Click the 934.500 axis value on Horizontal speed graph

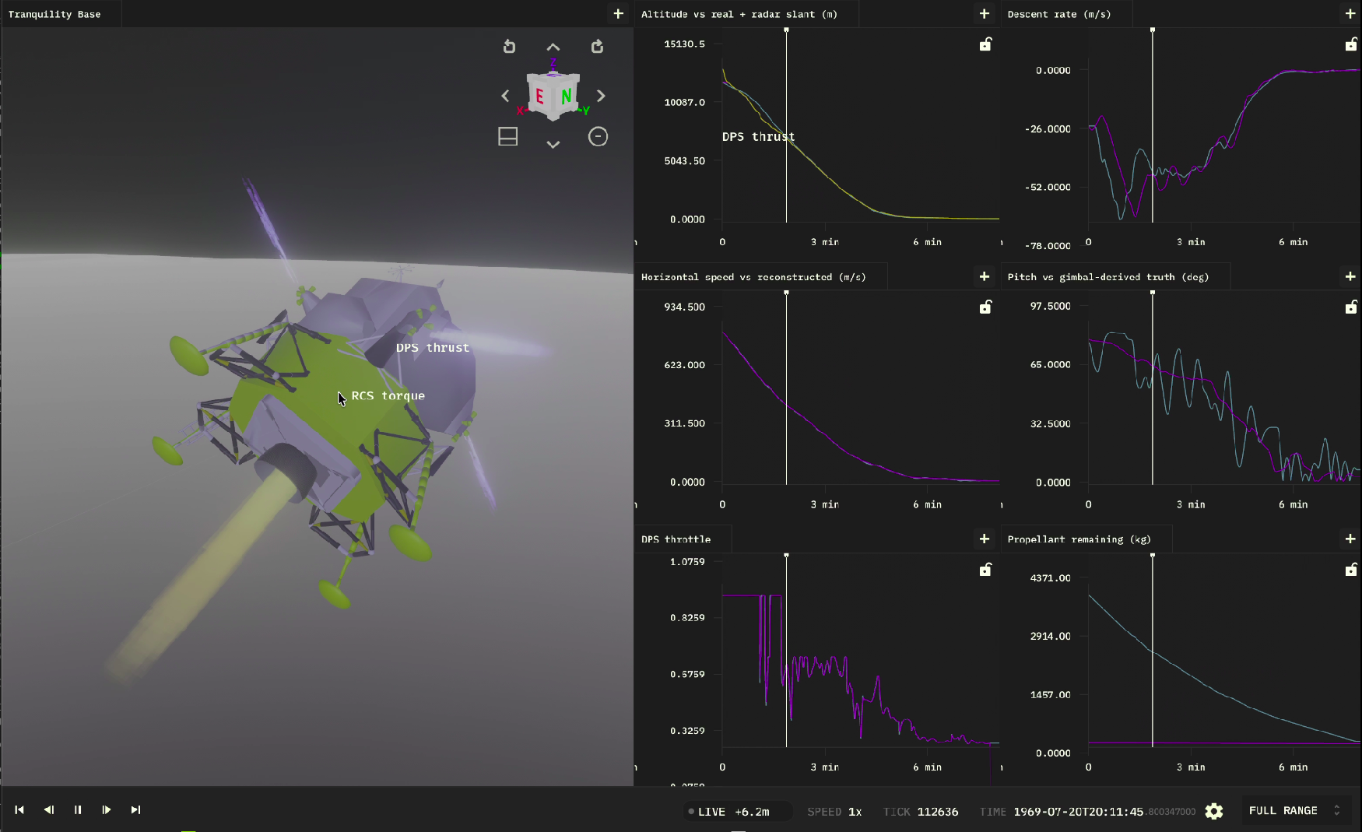click(x=684, y=307)
